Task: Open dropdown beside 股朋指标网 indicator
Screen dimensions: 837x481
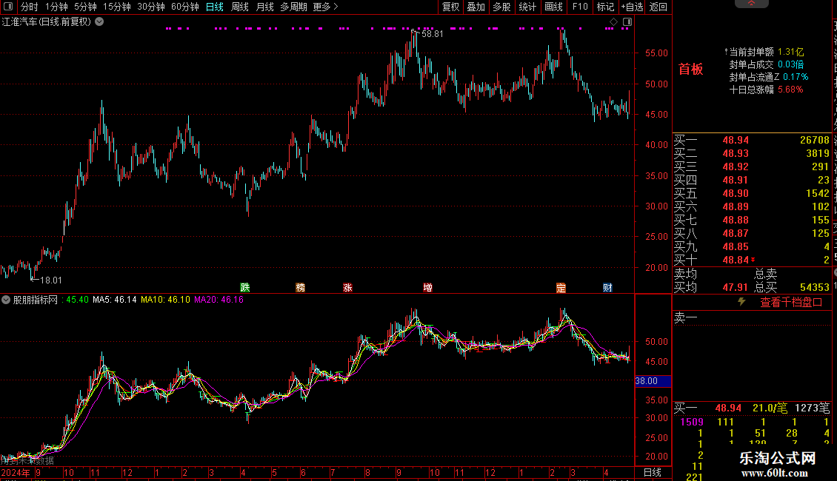Action: (x=6, y=300)
